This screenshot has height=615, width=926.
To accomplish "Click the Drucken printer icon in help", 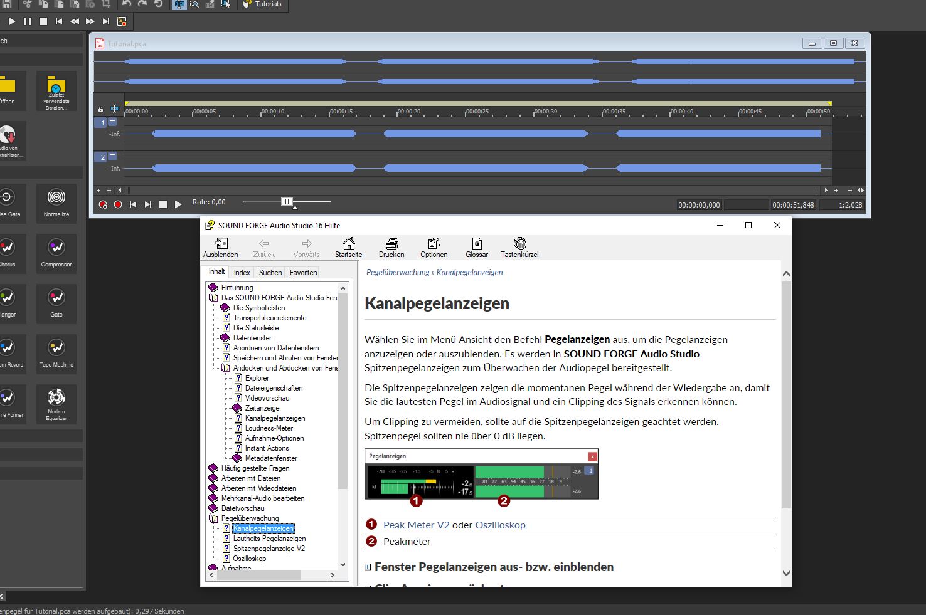I will 391,248.
